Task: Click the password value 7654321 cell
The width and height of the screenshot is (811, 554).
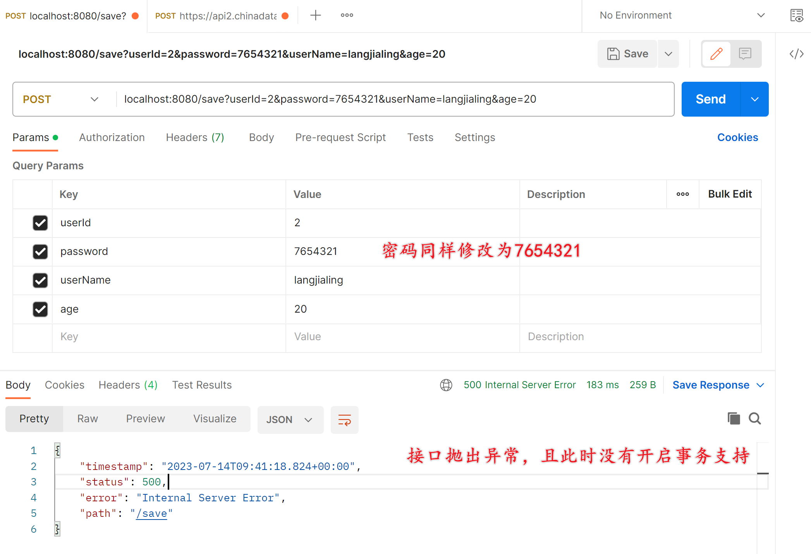Action: coord(402,251)
